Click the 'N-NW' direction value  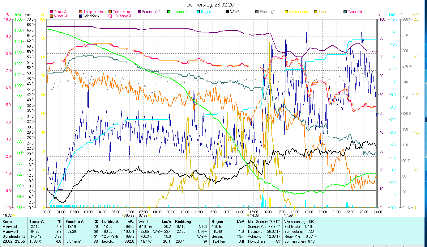[203, 232]
